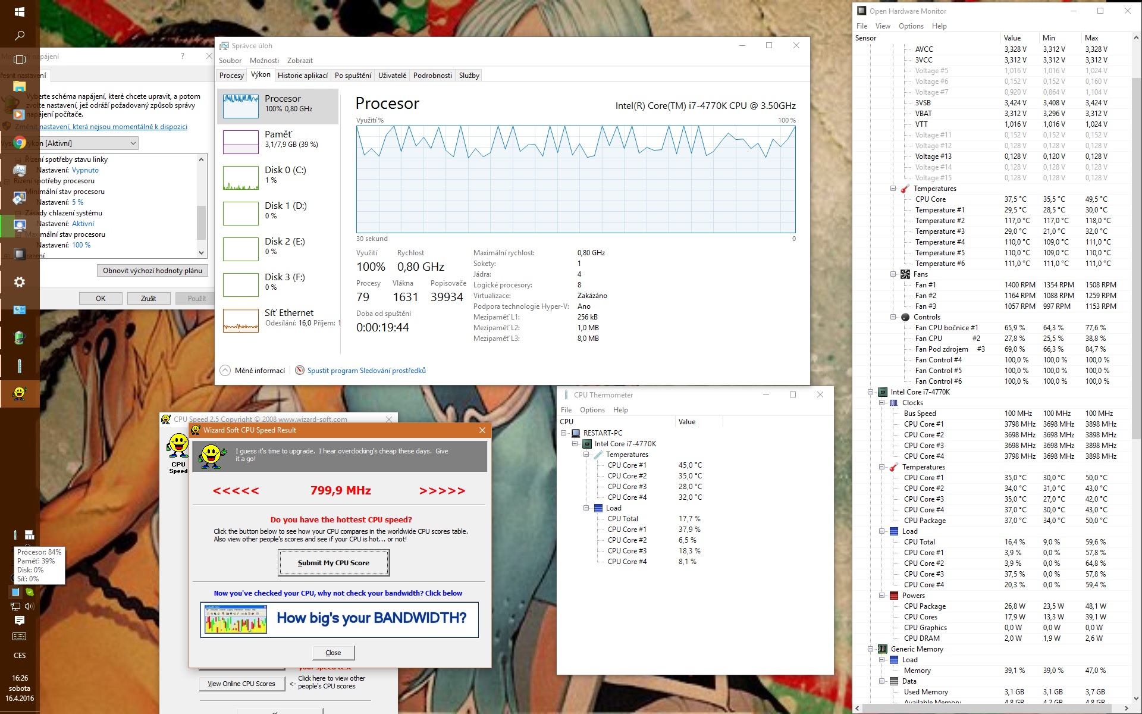
Task: Click the Clocks icon in Open Hardware Monitor
Action: click(894, 403)
